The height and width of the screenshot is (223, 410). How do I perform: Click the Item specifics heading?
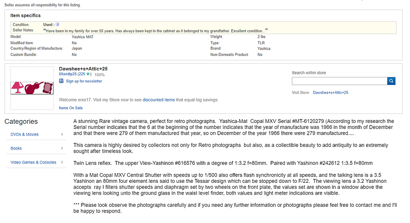pyautogui.click(x=25, y=15)
